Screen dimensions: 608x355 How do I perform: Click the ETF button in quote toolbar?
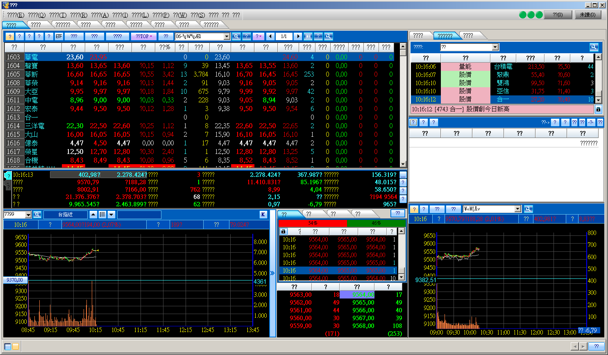pyautogui.click(x=59, y=36)
